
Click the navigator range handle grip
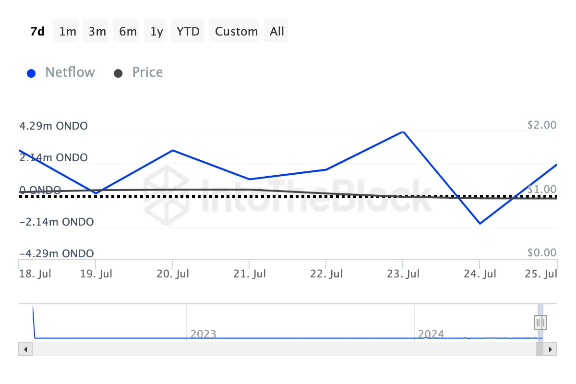coord(540,322)
